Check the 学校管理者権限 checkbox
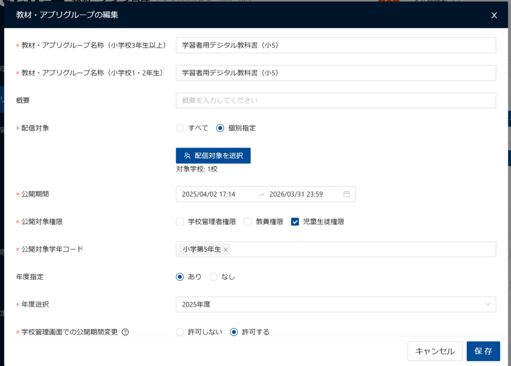 click(180, 222)
